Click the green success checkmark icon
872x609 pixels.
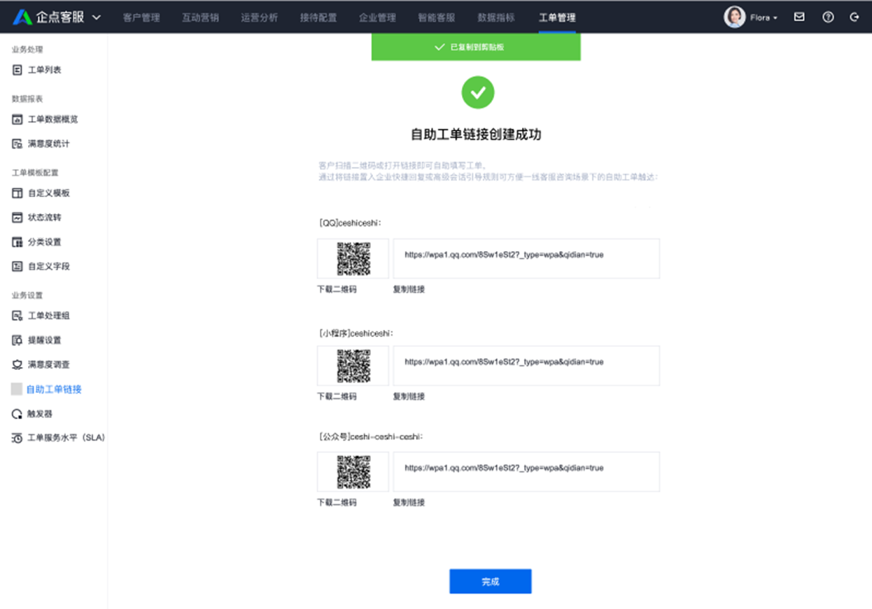tap(478, 92)
